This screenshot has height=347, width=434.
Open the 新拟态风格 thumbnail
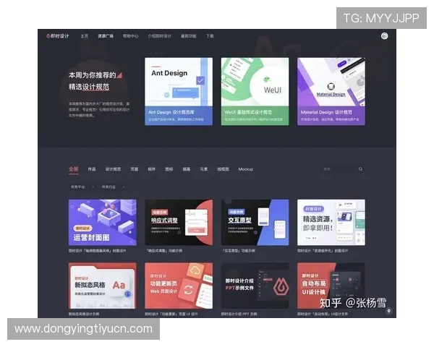click(x=103, y=286)
